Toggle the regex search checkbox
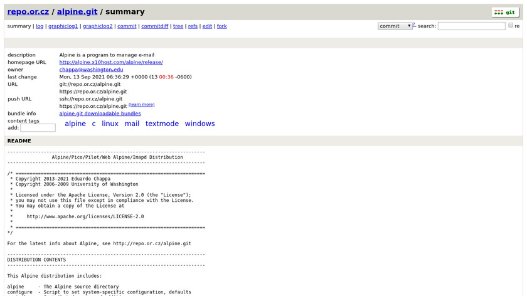 tap(511, 25)
